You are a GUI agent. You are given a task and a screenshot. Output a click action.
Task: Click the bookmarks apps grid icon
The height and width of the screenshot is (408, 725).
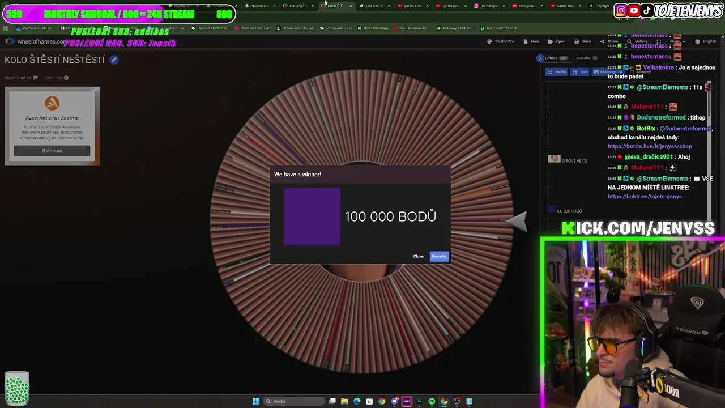coord(6,28)
